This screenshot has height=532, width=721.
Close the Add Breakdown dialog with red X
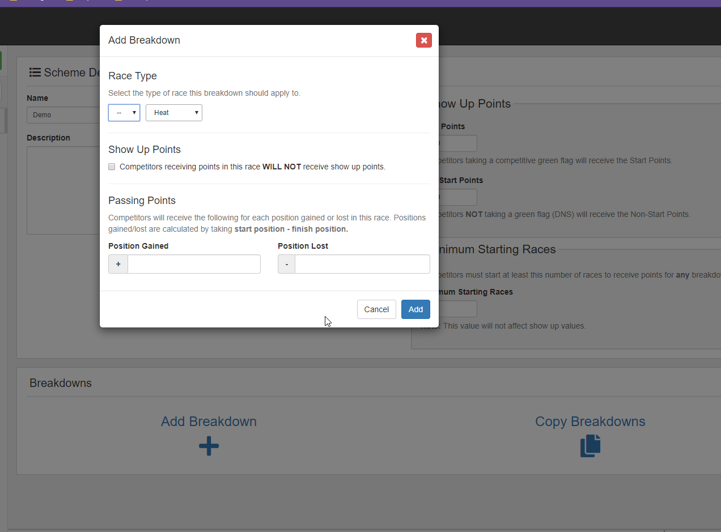(423, 40)
